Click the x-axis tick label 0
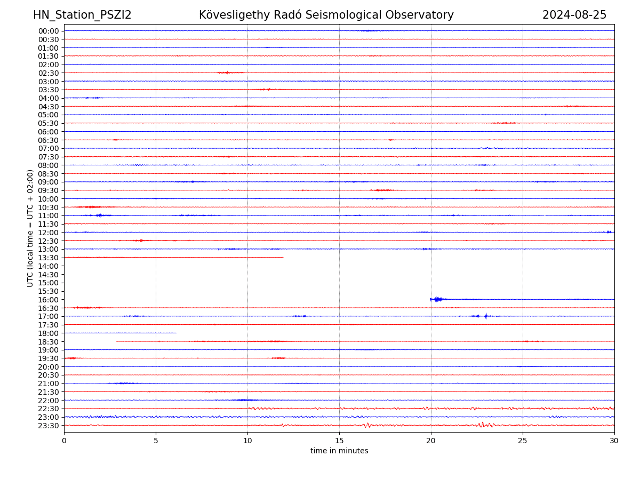The height and width of the screenshot is (480, 640). point(64,441)
